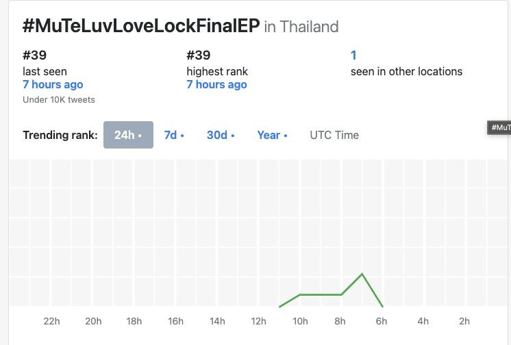
Task: Click the #MuTeLuvLoveLockFinalEP hashtag title
Action: [x=141, y=26]
